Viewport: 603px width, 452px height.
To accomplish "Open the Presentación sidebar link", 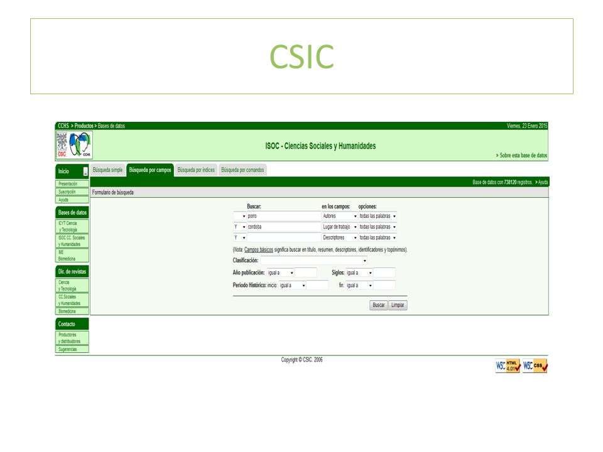I will coord(72,184).
